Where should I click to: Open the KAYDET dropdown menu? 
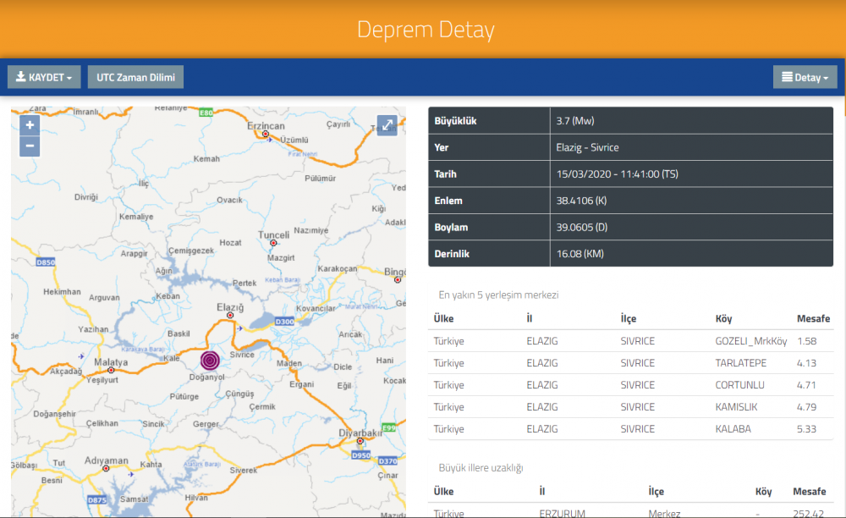coord(44,77)
